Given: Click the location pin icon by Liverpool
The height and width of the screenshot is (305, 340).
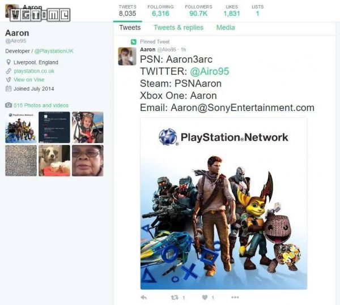Looking at the screenshot, I should click(x=8, y=62).
